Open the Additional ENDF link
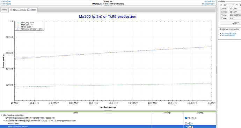241x128 pixels. click(x=228, y=35)
